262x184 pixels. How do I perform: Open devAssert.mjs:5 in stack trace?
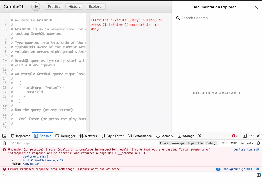tap(35, 157)
